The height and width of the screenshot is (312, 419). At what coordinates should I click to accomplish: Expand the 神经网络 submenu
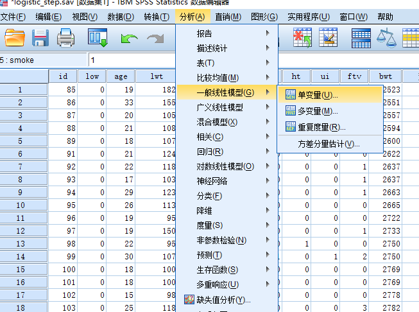pos(227,181)
